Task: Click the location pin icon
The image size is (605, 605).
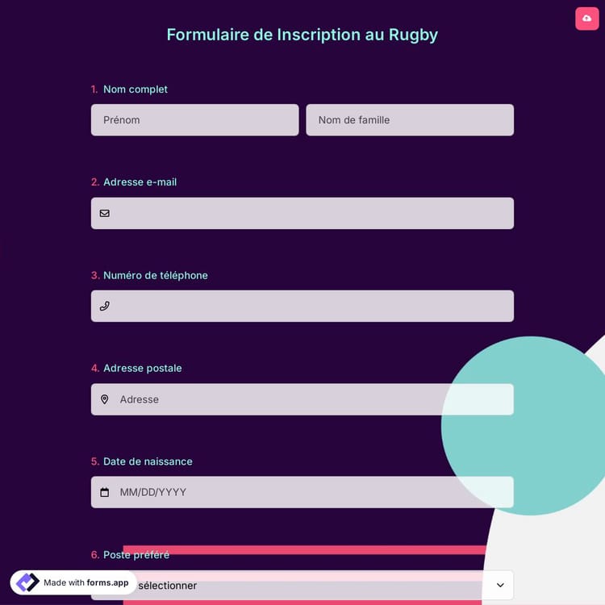Action: pos(104,399)
